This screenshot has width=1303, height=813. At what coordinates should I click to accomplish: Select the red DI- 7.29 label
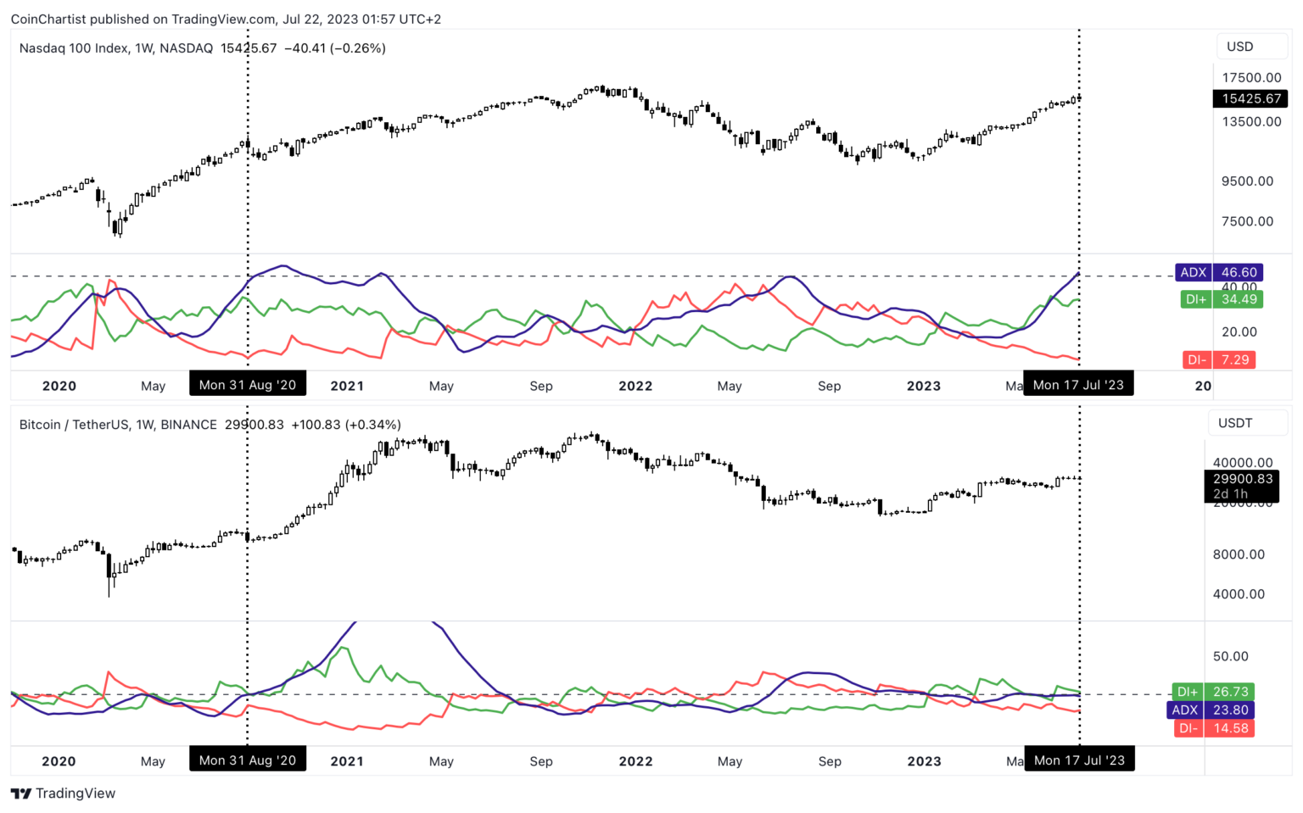click(1219, 359)
